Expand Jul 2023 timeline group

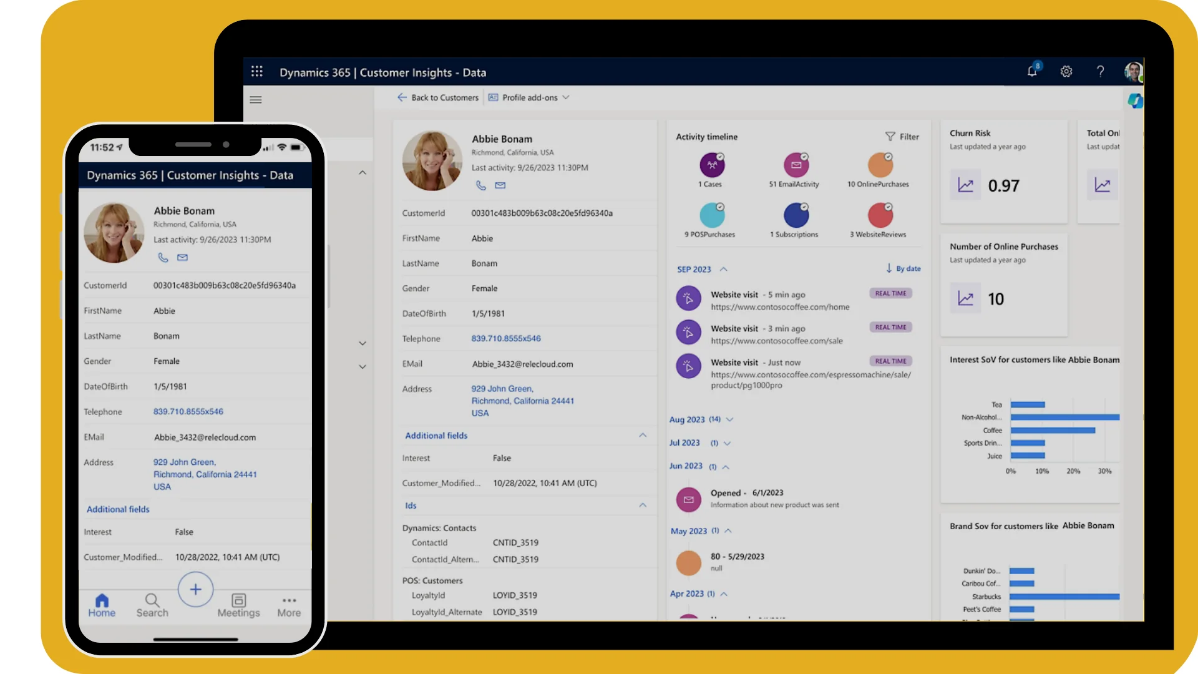[x=727, y=443]
